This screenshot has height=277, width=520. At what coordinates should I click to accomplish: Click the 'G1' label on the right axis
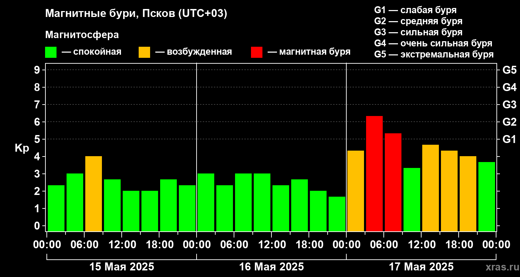point(509,139)
